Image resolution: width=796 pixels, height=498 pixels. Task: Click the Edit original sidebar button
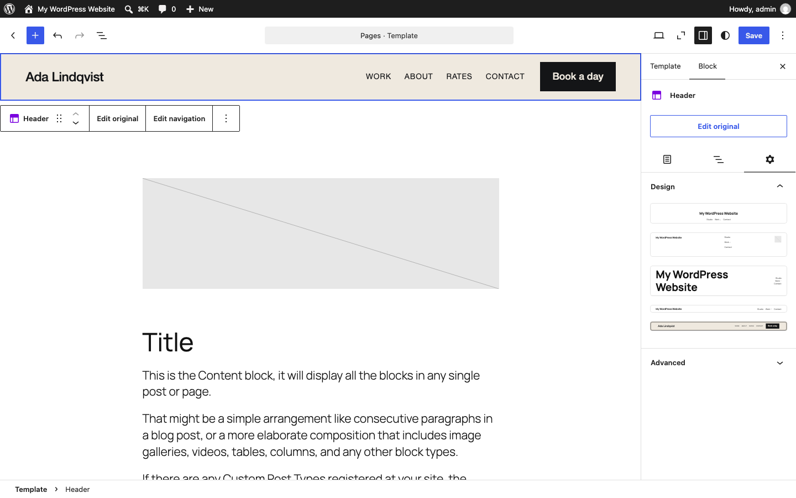(x=719, y=126)
